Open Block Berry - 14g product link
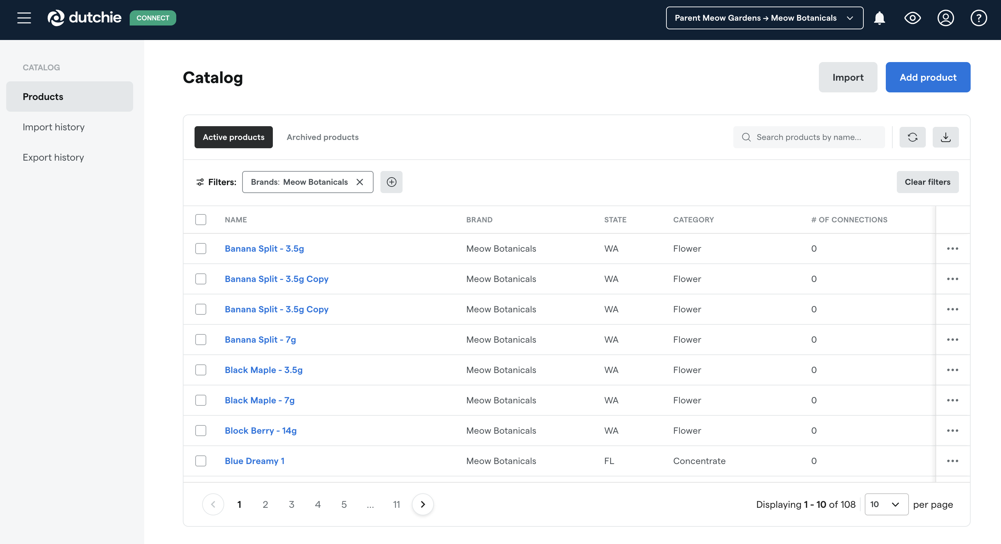This screenshot has height=544, width=1001. point(261,431)
